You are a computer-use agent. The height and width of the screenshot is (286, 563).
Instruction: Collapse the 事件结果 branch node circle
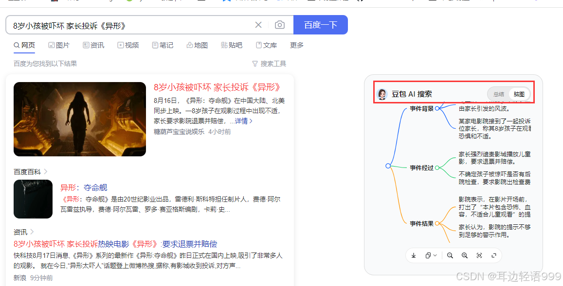coord(437,223)
